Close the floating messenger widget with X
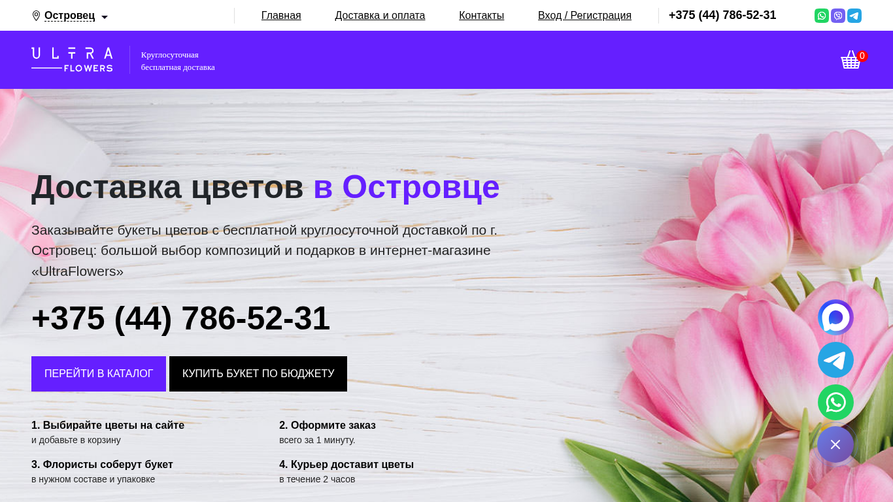The height and width of the screenshot is (502, 893). [835, 444]
